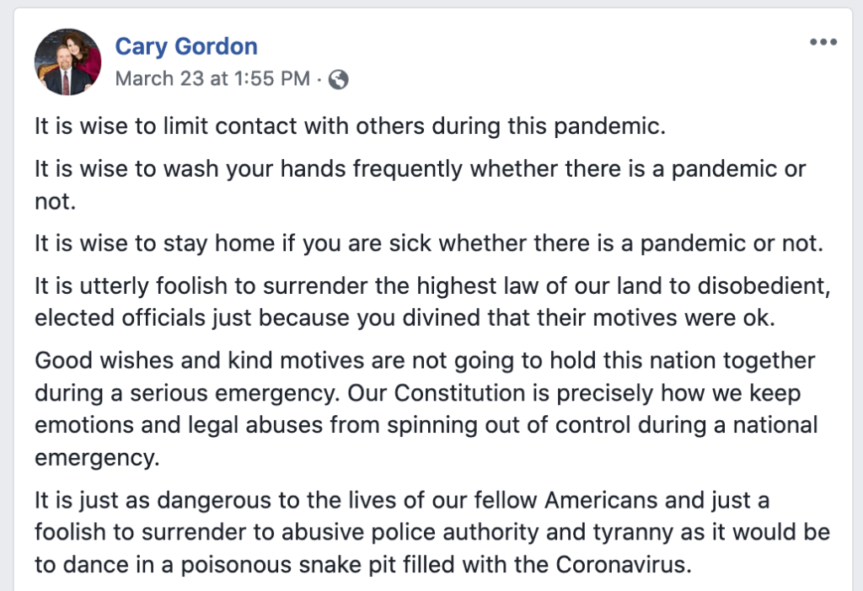Click the paragraph about limiting contact with others

coord(350,128)
